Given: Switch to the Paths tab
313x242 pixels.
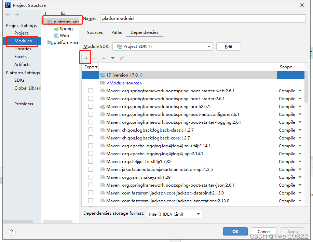Looking at the screenshot, I should click(x=117, y=32).
